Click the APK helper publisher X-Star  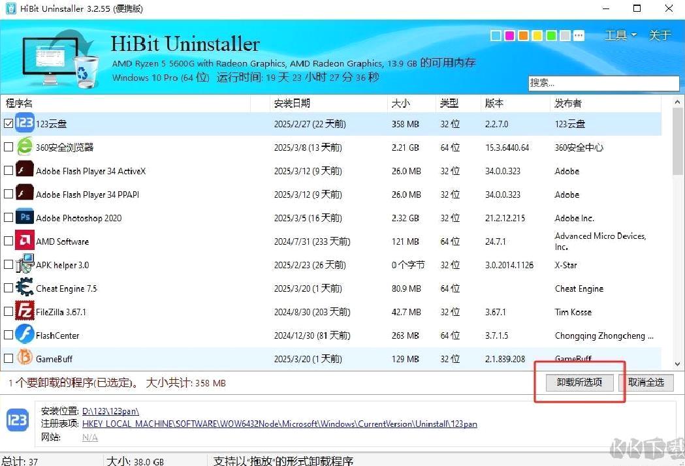click(566, 265)
